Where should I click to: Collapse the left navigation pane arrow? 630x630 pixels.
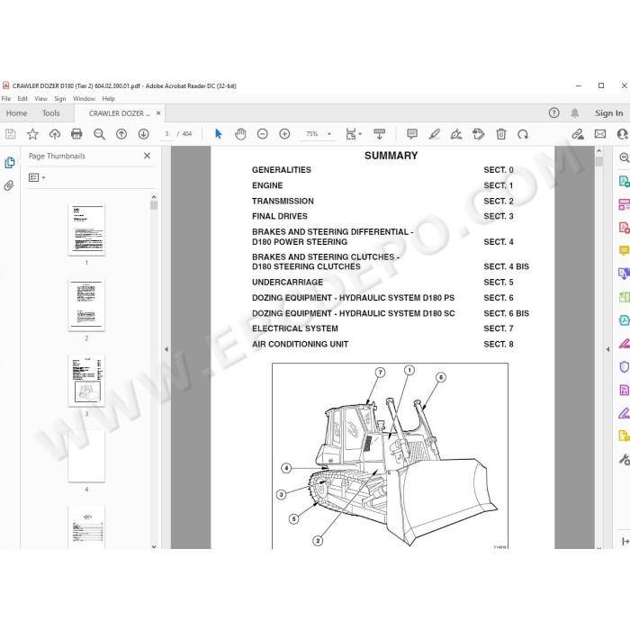(166, 349)
